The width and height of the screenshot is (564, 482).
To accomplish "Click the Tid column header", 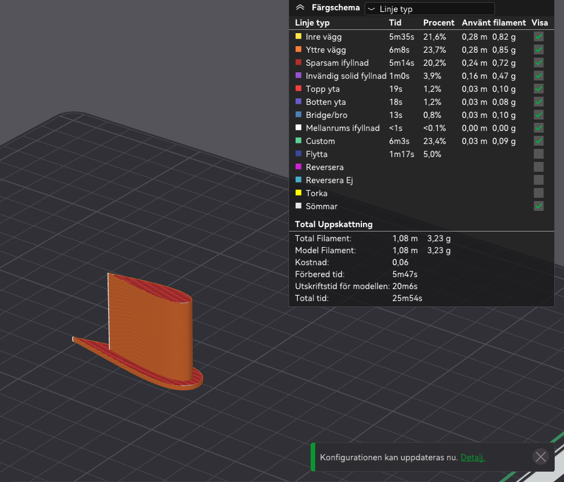I will (395, 23).
